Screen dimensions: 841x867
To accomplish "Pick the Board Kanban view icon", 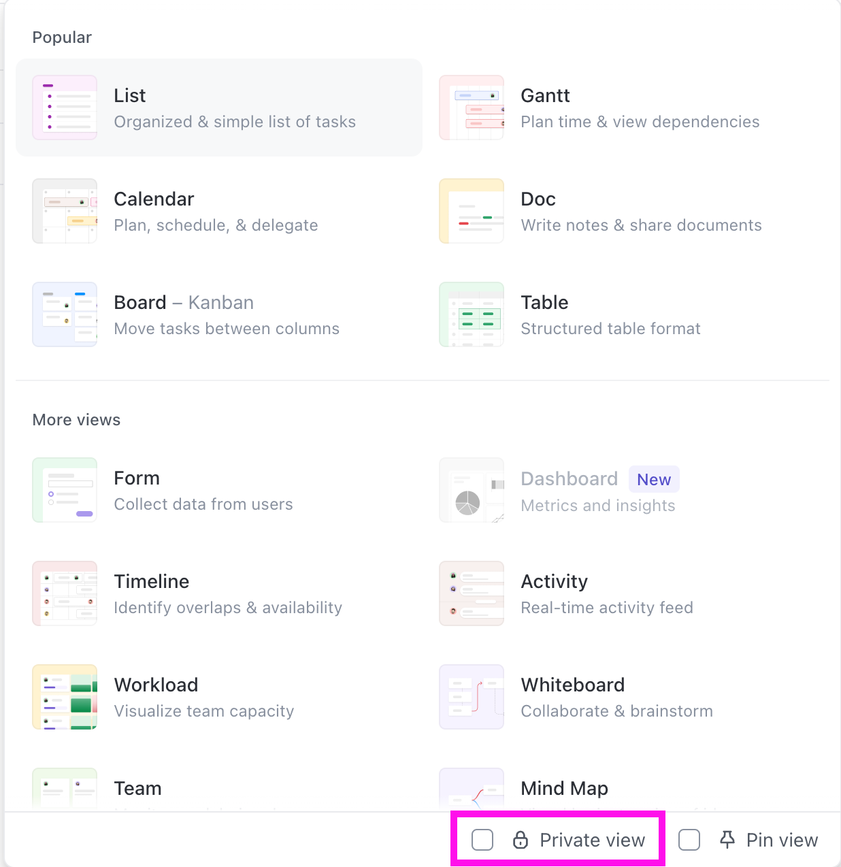I will point(65,314).
